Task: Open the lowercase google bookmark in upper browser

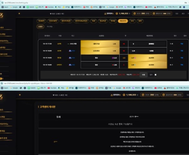Action: (x=111, y=7)
